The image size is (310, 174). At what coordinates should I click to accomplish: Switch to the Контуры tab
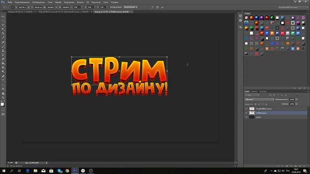click(x=263, y=91)
